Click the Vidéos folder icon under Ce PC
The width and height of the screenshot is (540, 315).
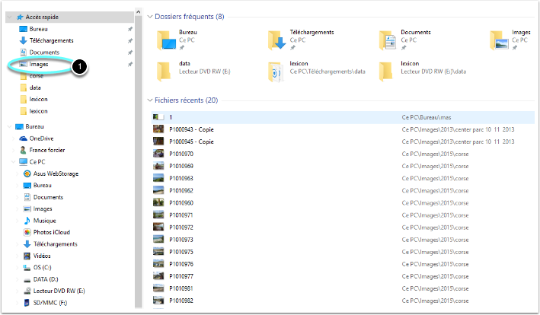[x=27, y=256]
